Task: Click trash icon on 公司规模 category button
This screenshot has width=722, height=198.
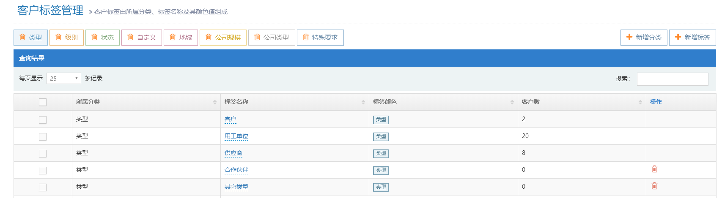Action: pos(209,37)
